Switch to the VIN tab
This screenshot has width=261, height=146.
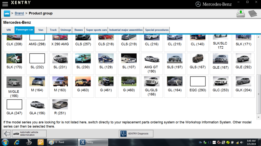click(8, 30)
